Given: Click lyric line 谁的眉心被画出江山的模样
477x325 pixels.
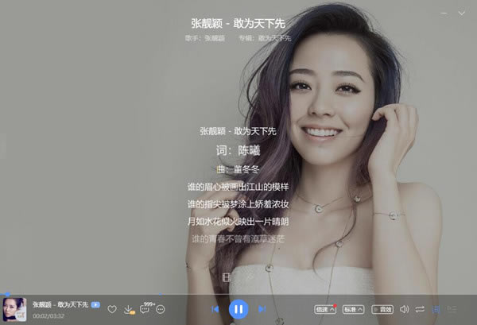Looking at the screenshot, I should (238, 187).
